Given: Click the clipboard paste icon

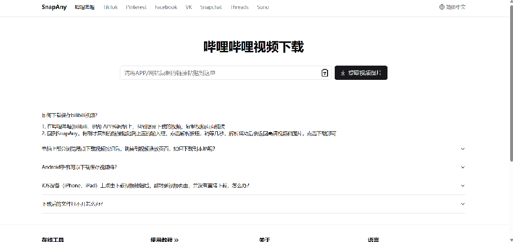Looking at the screenshot, I should (x=325, y=73).
